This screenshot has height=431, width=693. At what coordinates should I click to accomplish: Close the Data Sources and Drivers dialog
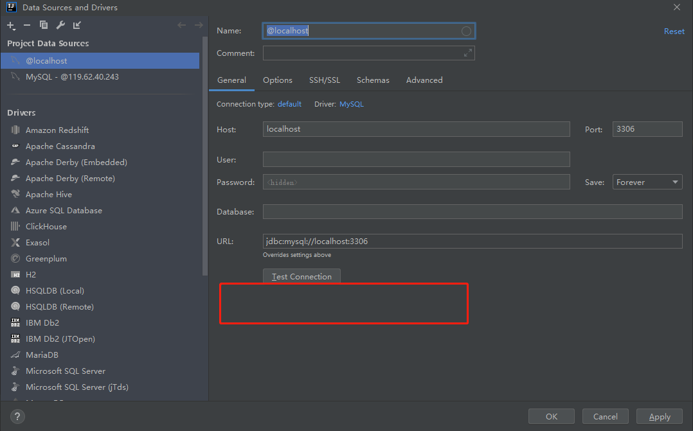tap(677, 7)
